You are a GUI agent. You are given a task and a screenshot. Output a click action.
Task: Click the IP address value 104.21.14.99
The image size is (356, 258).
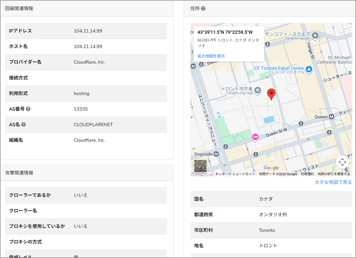(88, 31)
